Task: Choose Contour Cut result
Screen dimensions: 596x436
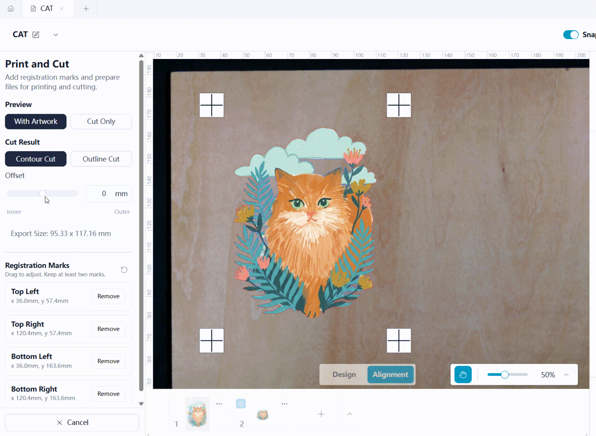Action: pyautogui.click(x=36, y=159)
